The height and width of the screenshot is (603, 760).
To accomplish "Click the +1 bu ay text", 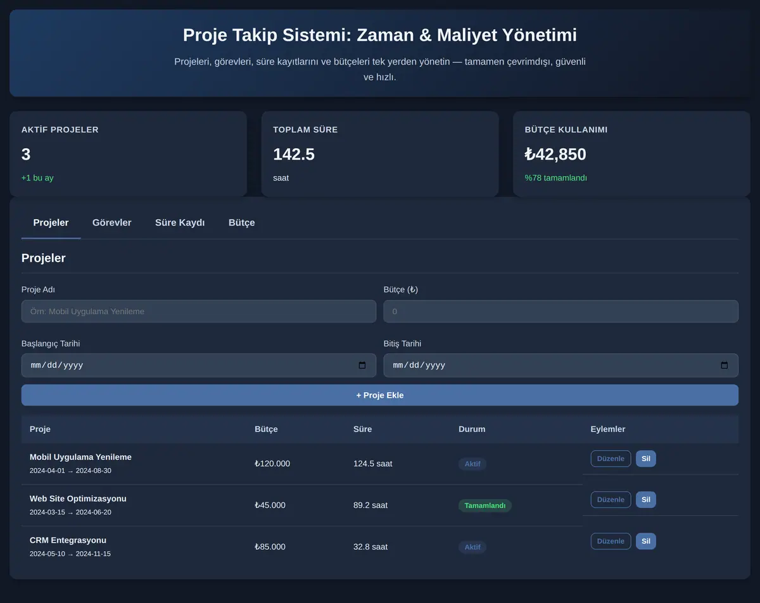I will point(37,178).
